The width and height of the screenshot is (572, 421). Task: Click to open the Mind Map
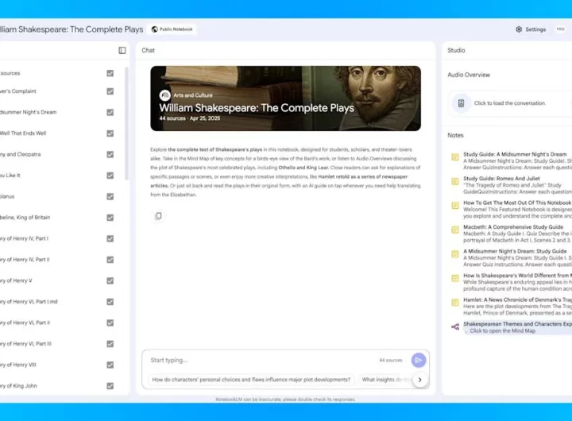point(502,331)
